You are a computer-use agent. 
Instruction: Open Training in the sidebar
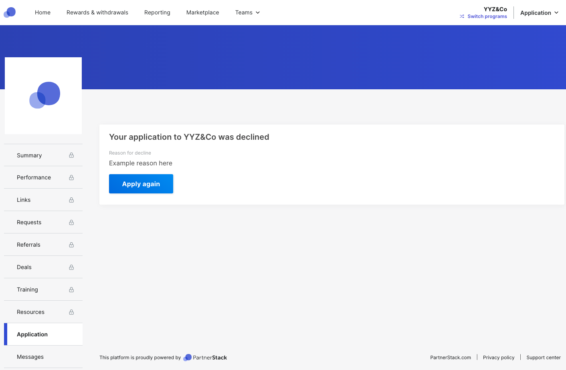point(43,290)
